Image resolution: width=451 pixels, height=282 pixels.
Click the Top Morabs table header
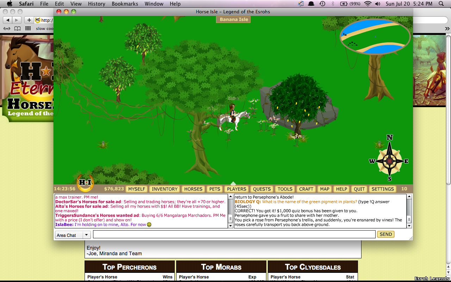(x=221, y=267)
